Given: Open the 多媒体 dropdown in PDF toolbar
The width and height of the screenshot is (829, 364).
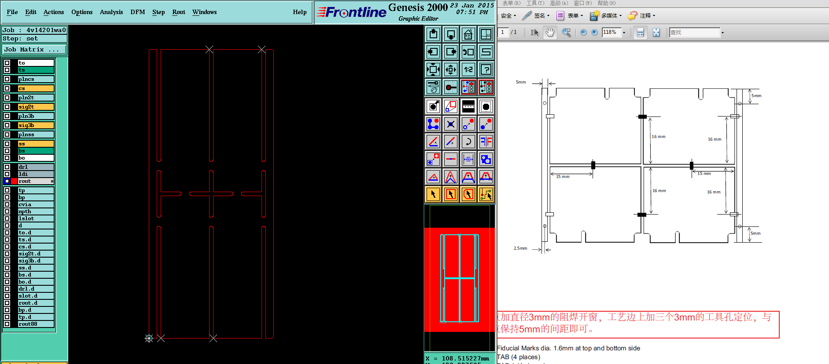Looking at the screenshot, I should [606, 16].
